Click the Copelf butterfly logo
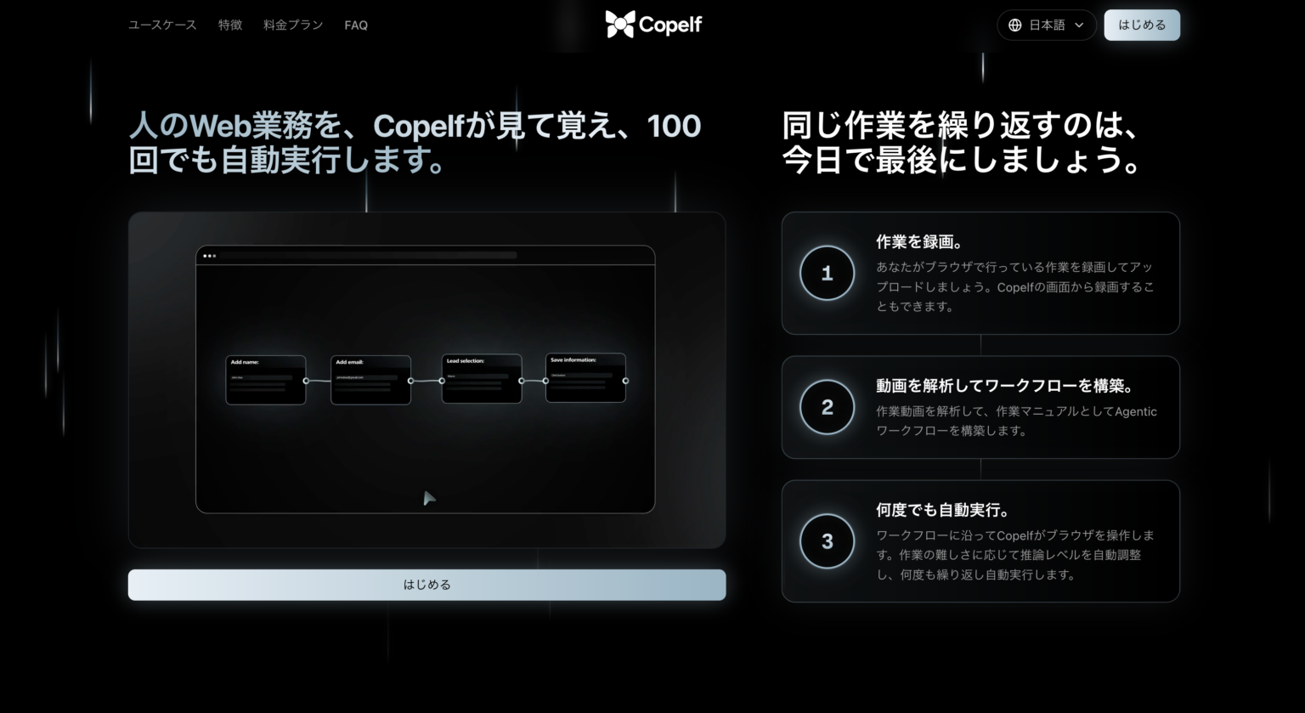Viewport: 1305px width, 713px height. tap(620, 25)
